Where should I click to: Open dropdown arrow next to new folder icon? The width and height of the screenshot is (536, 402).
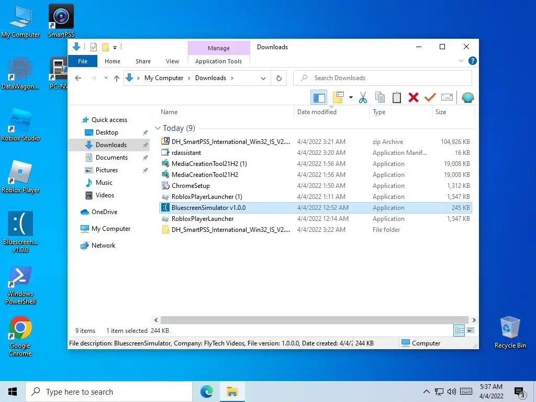(351, 98)
